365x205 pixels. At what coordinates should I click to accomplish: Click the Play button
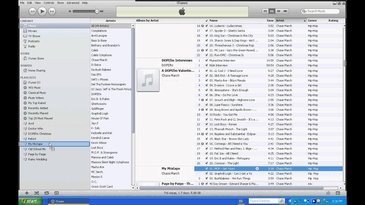point(42,11)
